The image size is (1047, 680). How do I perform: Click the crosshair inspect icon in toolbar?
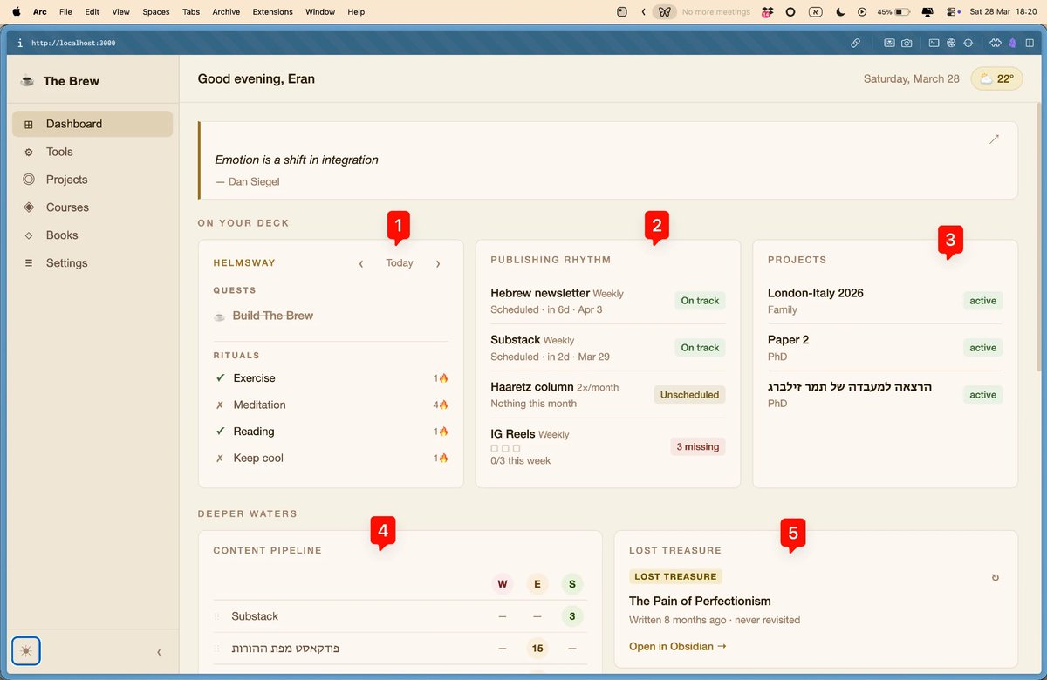pyautogui.click(x=968, y=43)
